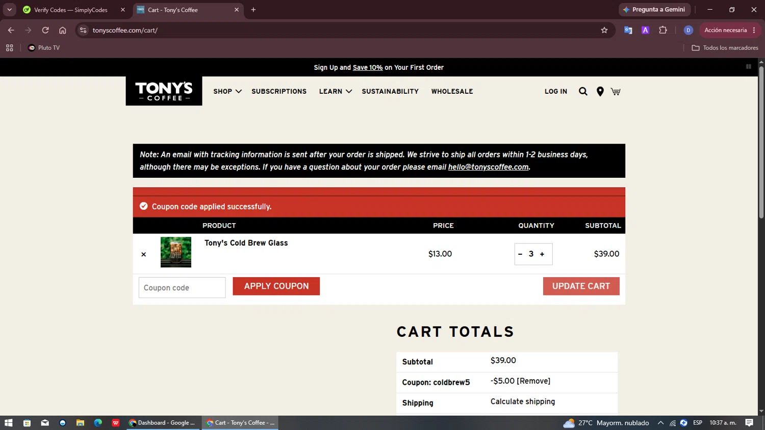Click the page vertical scrollbar
The height and width of the screenshot is (430, 765).
click(761, 143)
